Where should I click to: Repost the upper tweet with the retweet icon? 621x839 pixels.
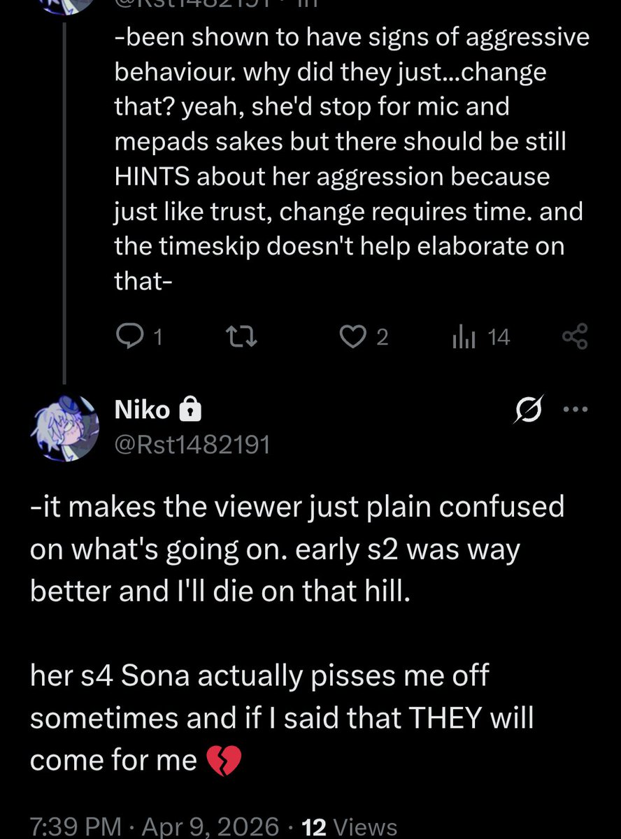point(243,338)
